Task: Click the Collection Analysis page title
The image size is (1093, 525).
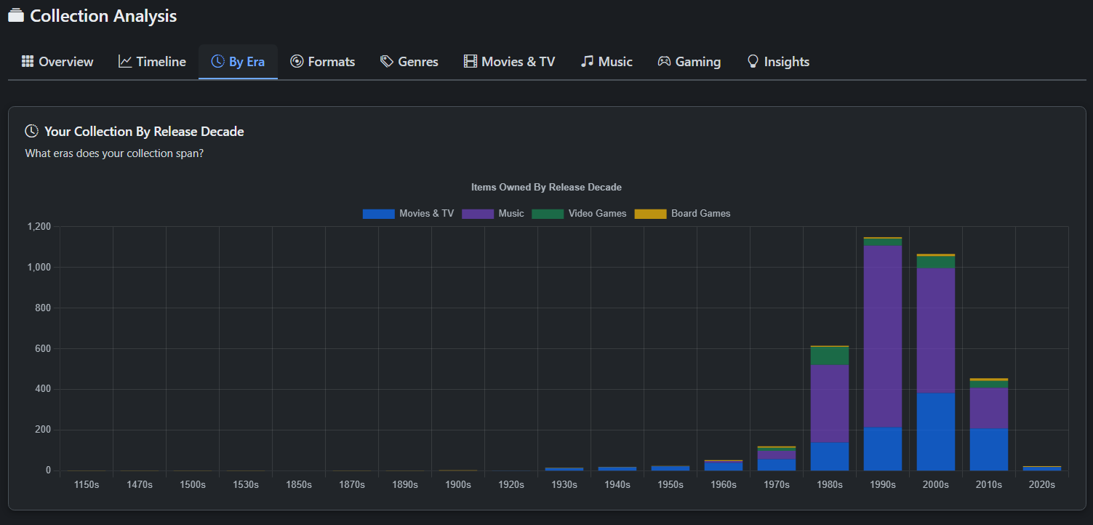Action: [x=104, y=15]
